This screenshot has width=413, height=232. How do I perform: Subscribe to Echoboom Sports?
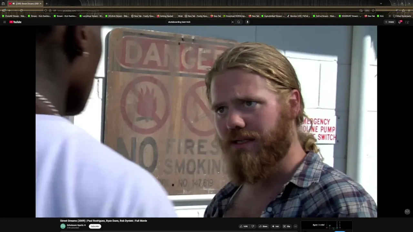95,226
